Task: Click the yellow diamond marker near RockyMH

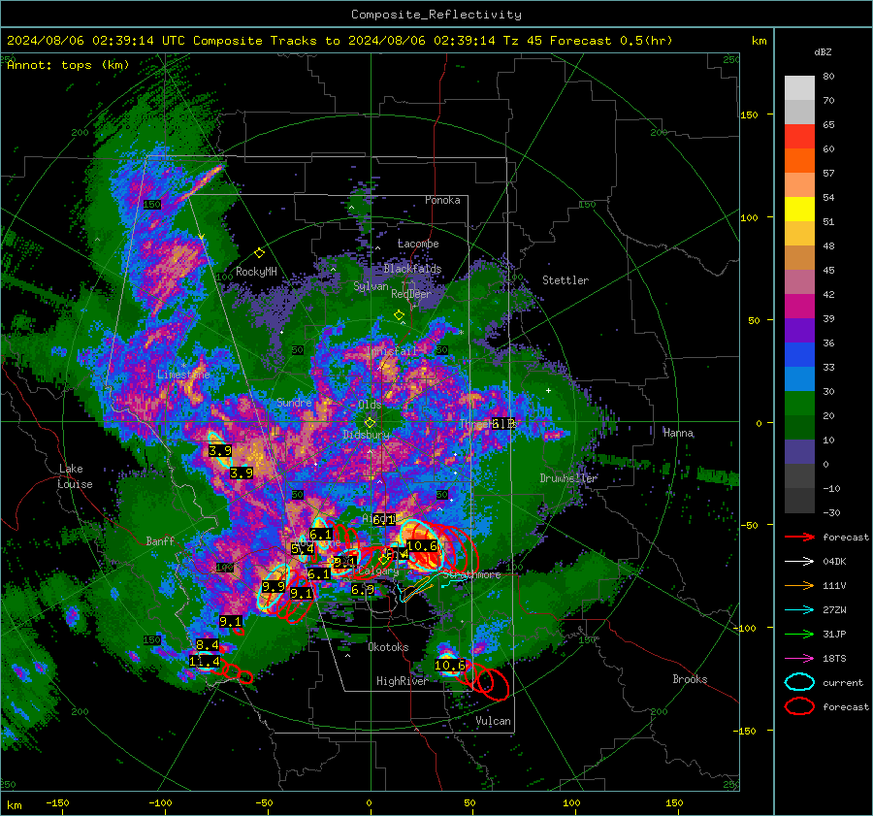Action: [259, 253]
